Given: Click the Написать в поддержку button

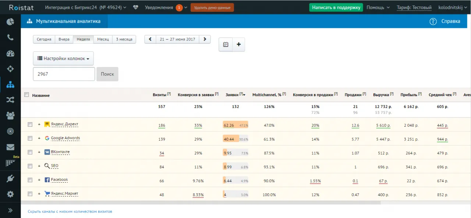Looking at the screenshot, I should point(336,7).
